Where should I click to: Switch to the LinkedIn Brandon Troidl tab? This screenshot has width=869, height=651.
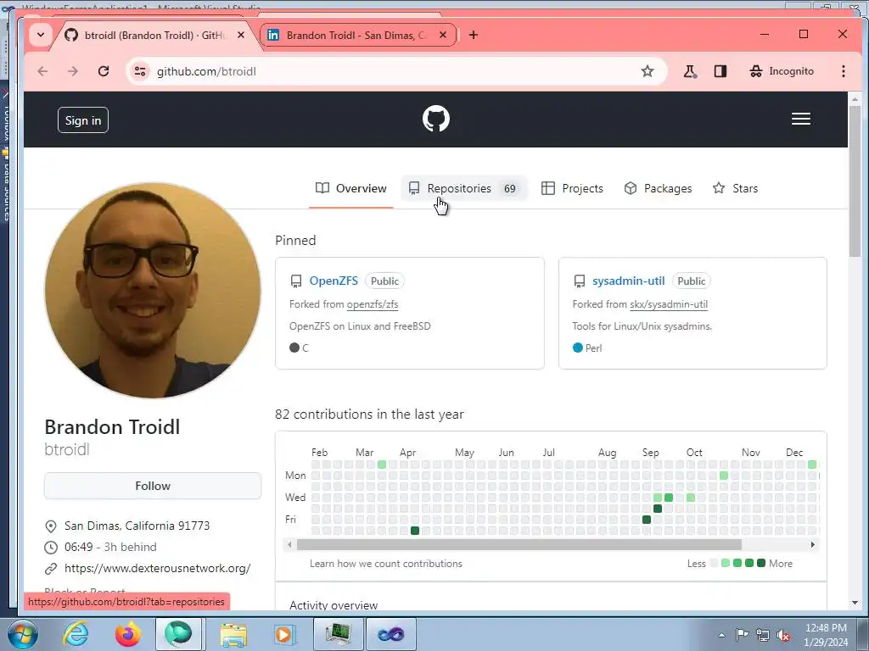(357, 35)
